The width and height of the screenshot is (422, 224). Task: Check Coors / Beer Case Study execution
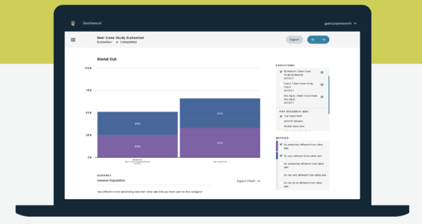[x=281, y=84]
